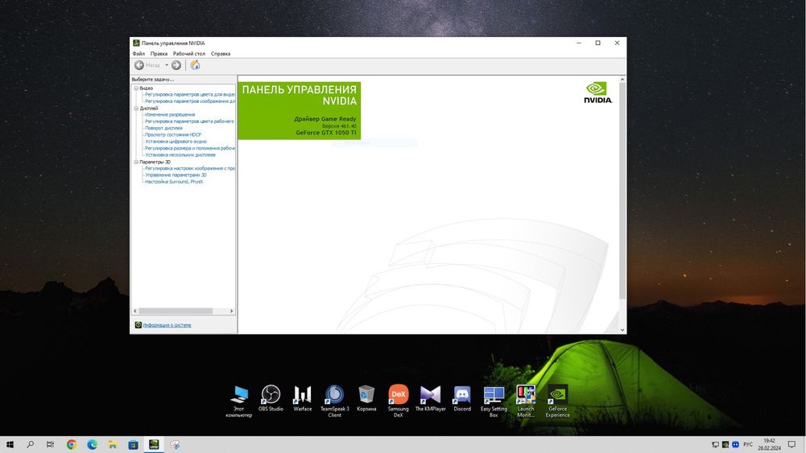Click the task tree scroll-right arrow
This screenshot has height=453, width=806.
tap(231, 311)
